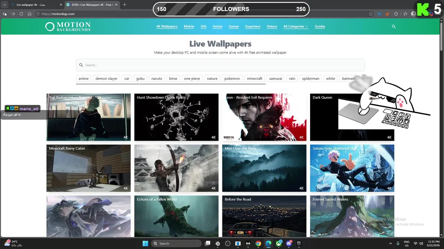Image resolution: width=444 pixels, height=249 pixels.
Task: Open Lara Croft Burning Arrow wallpaper
Action: pyautogui.click(x=176, y=168)
